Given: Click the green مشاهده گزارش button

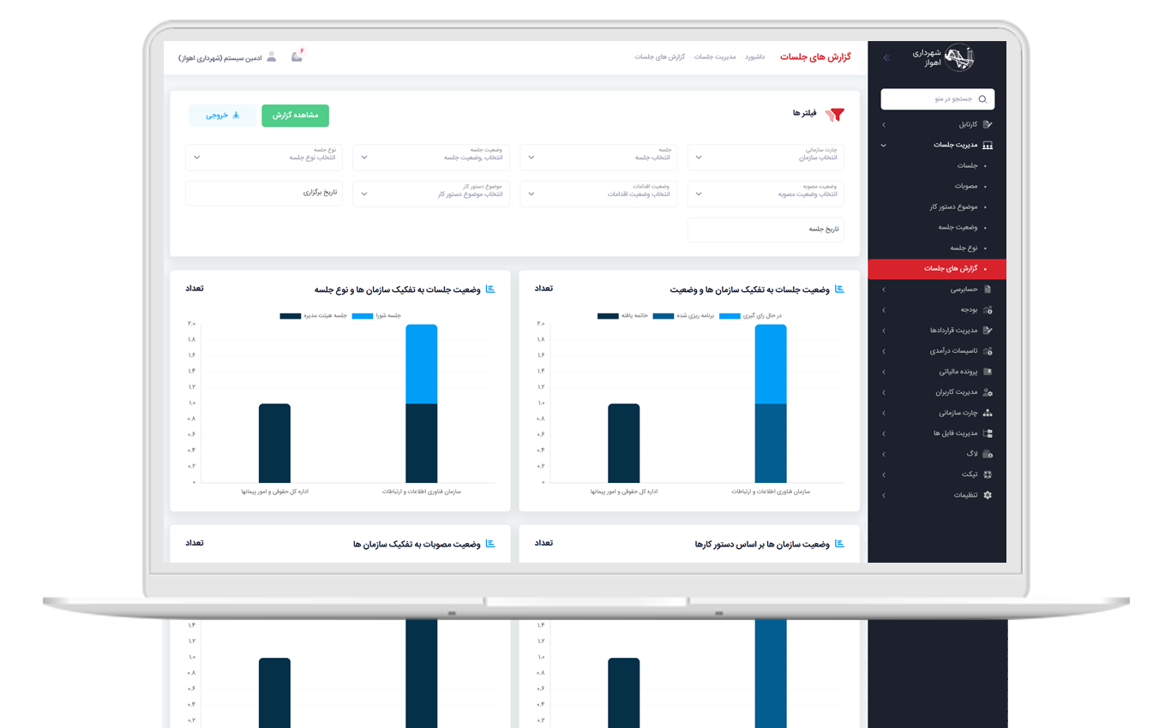Looking at the screenshot, I should click(295, 116).
